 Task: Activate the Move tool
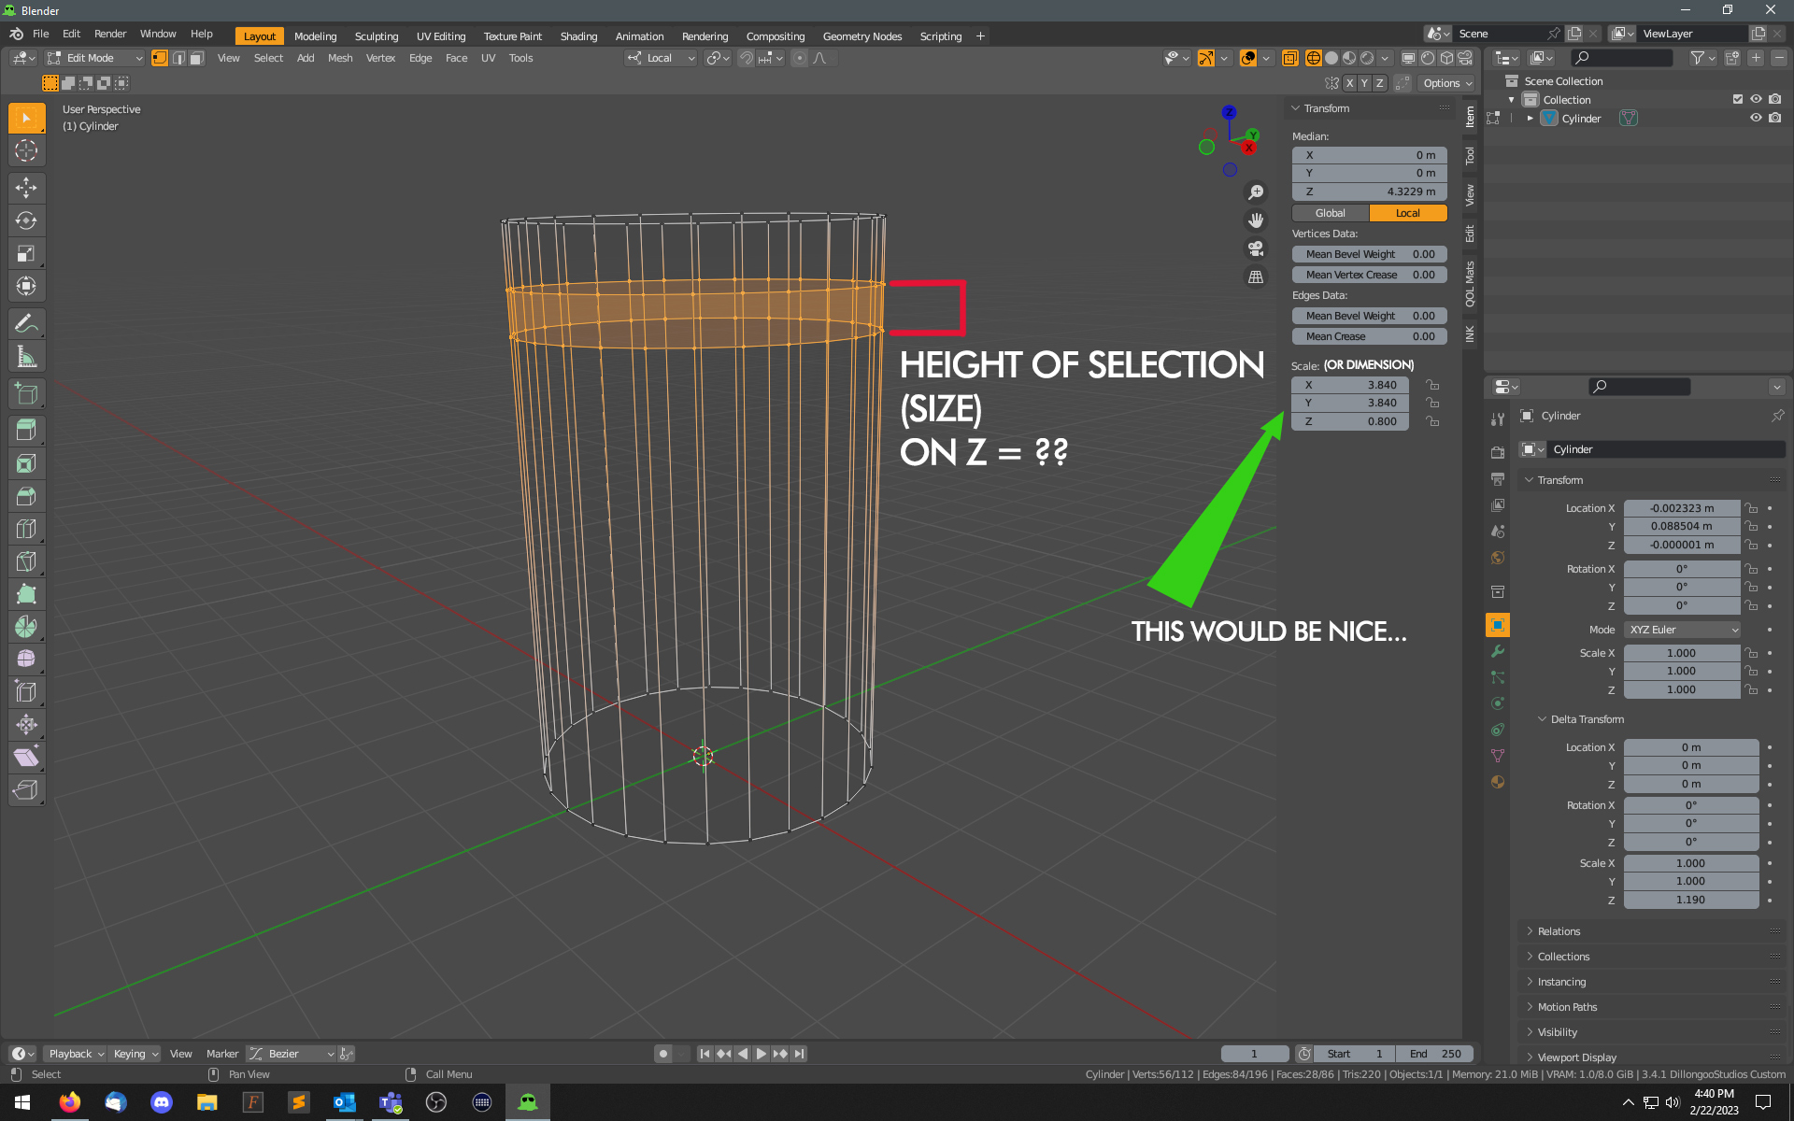(x=26, y=188)
